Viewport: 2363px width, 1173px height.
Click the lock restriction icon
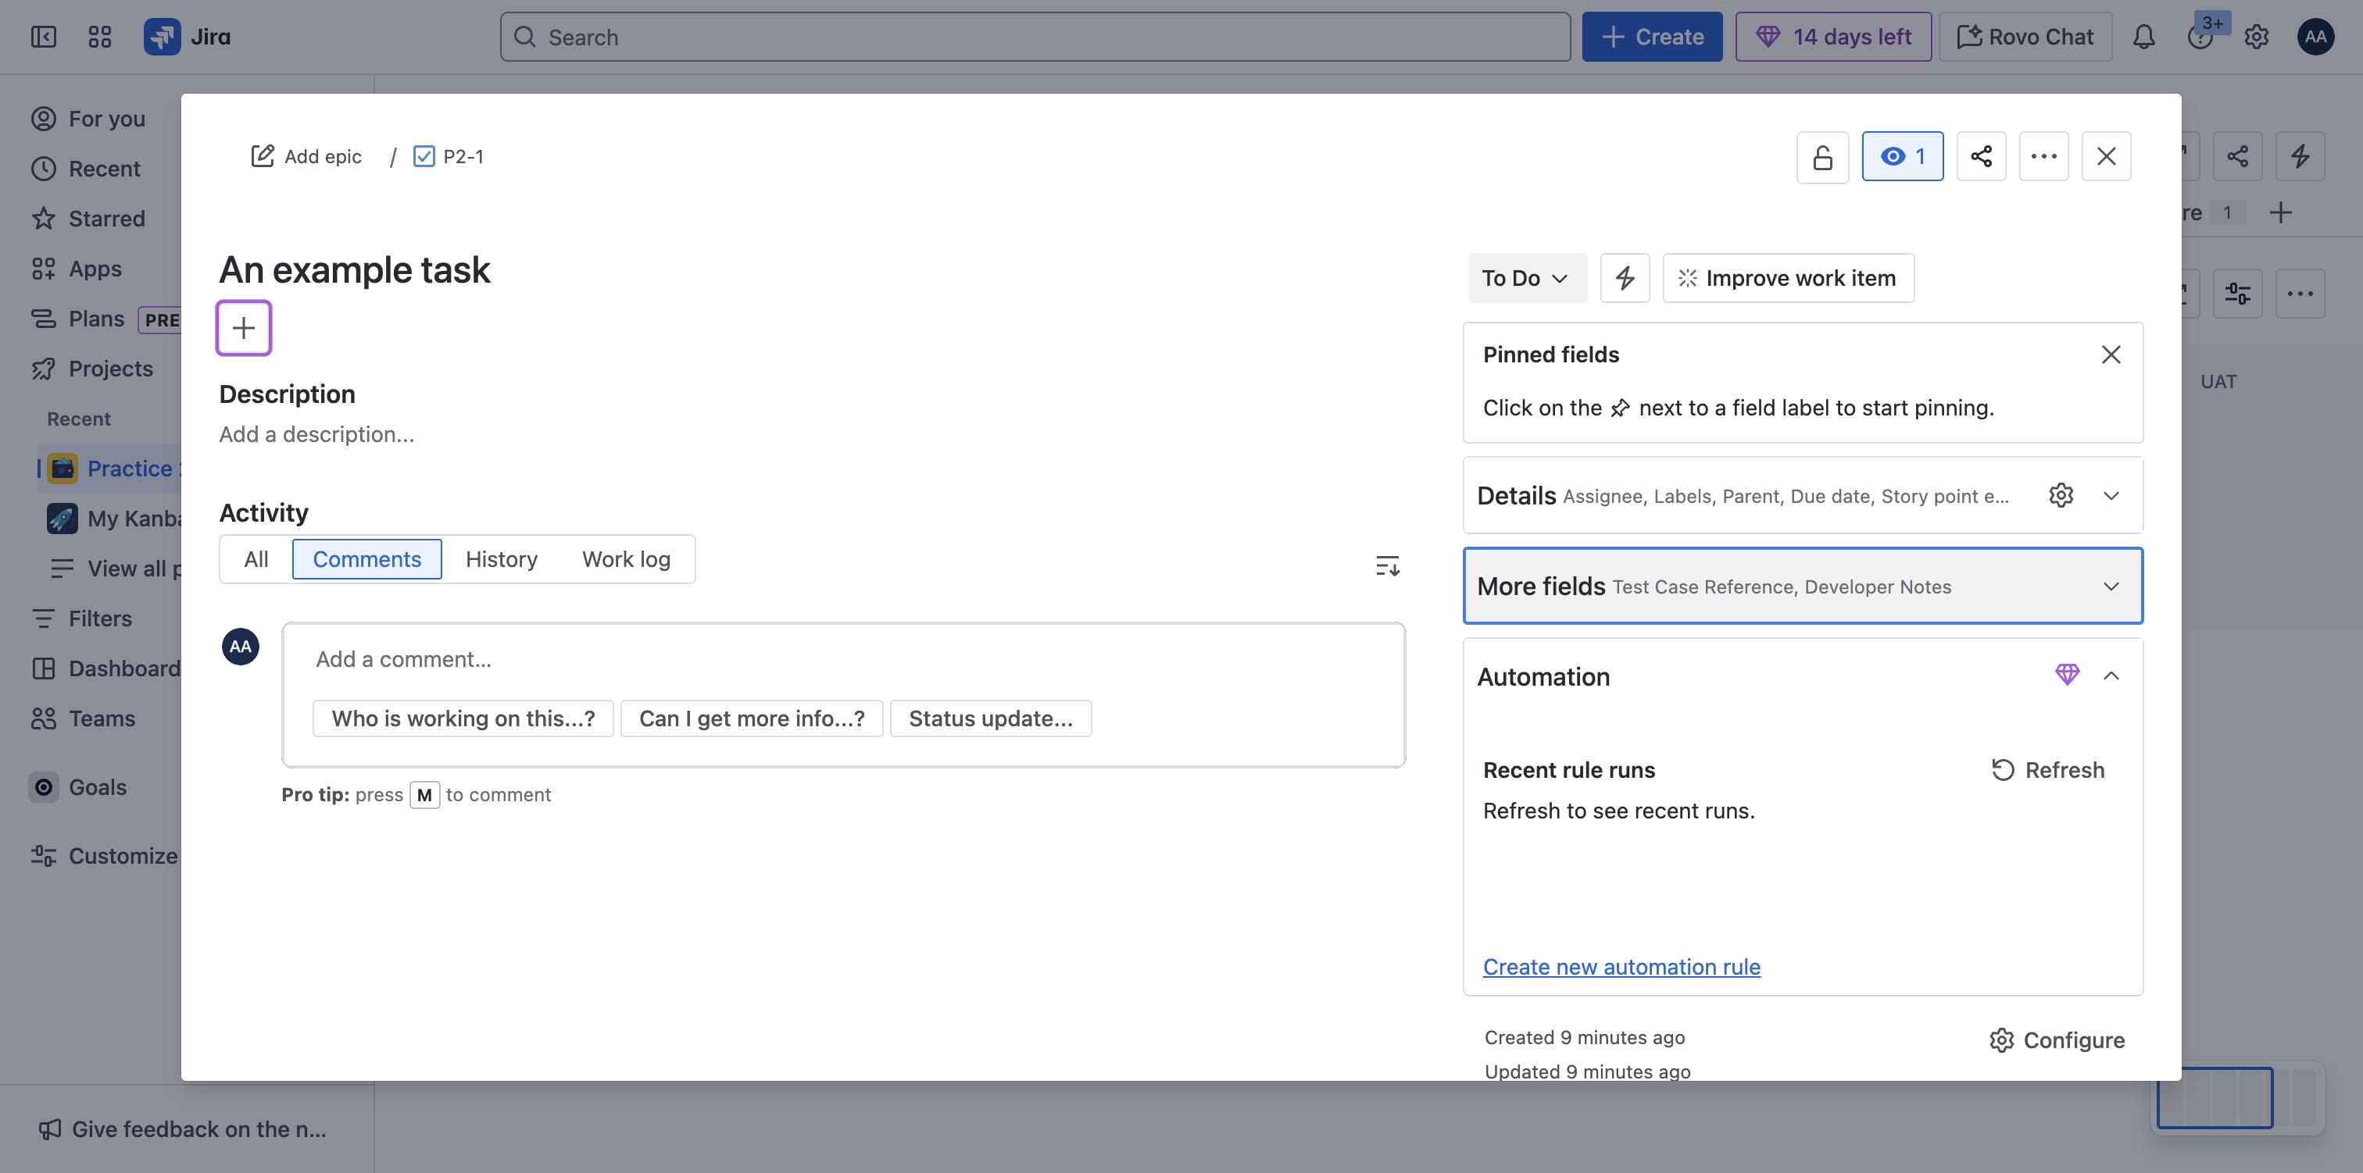(1821, 156)
